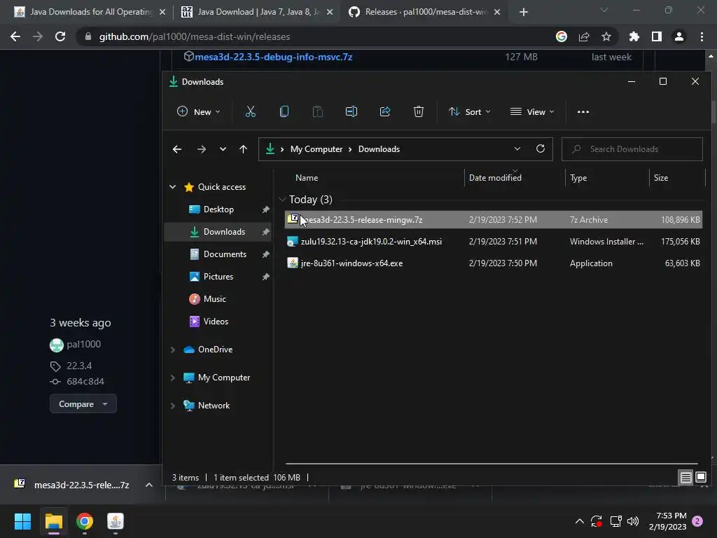Open Chrome side panel icon
This screenshot has height=538, width=717.
tap(657, 36)
